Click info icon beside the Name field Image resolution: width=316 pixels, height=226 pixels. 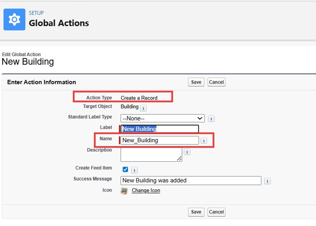[204, 141]
